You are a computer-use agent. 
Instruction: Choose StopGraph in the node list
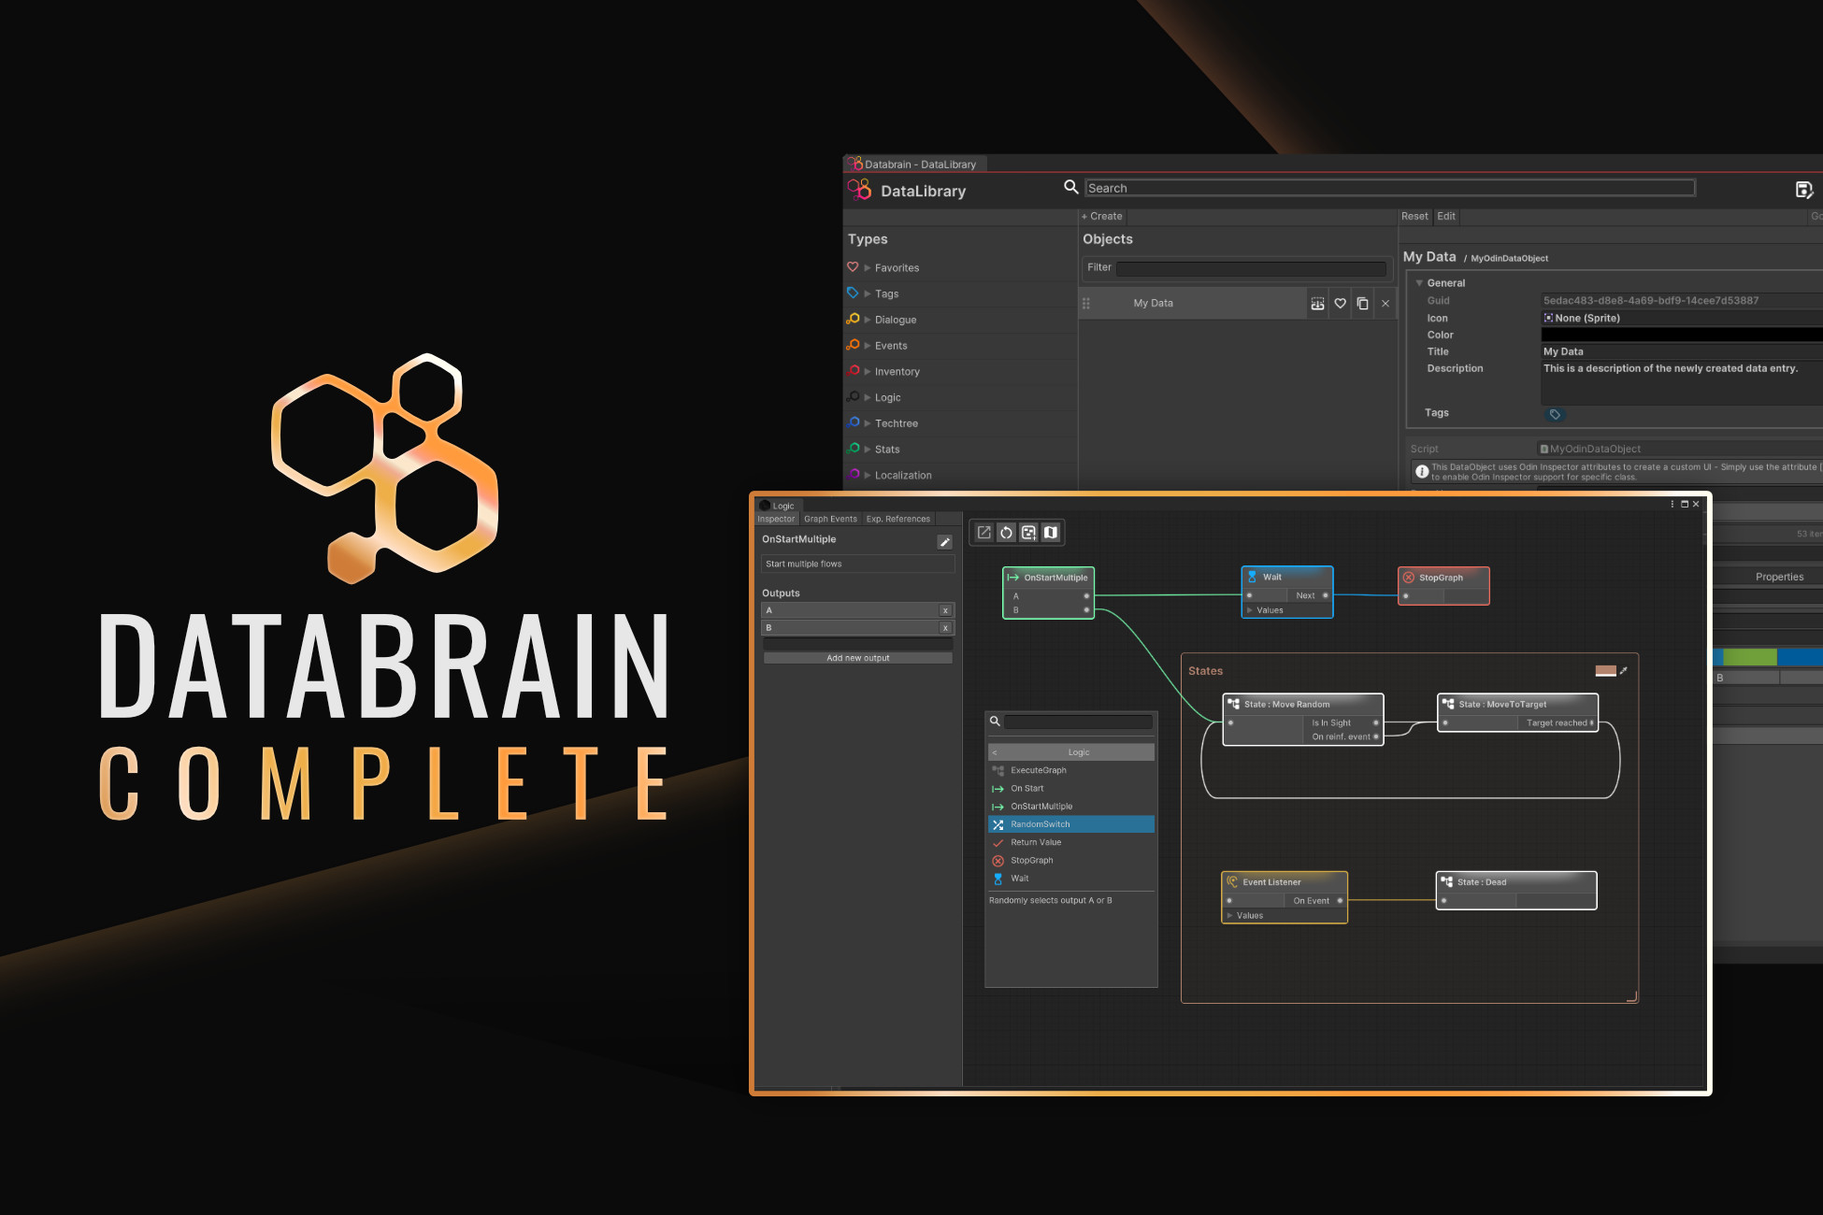pyautogui.click(x=1071, y=861)
